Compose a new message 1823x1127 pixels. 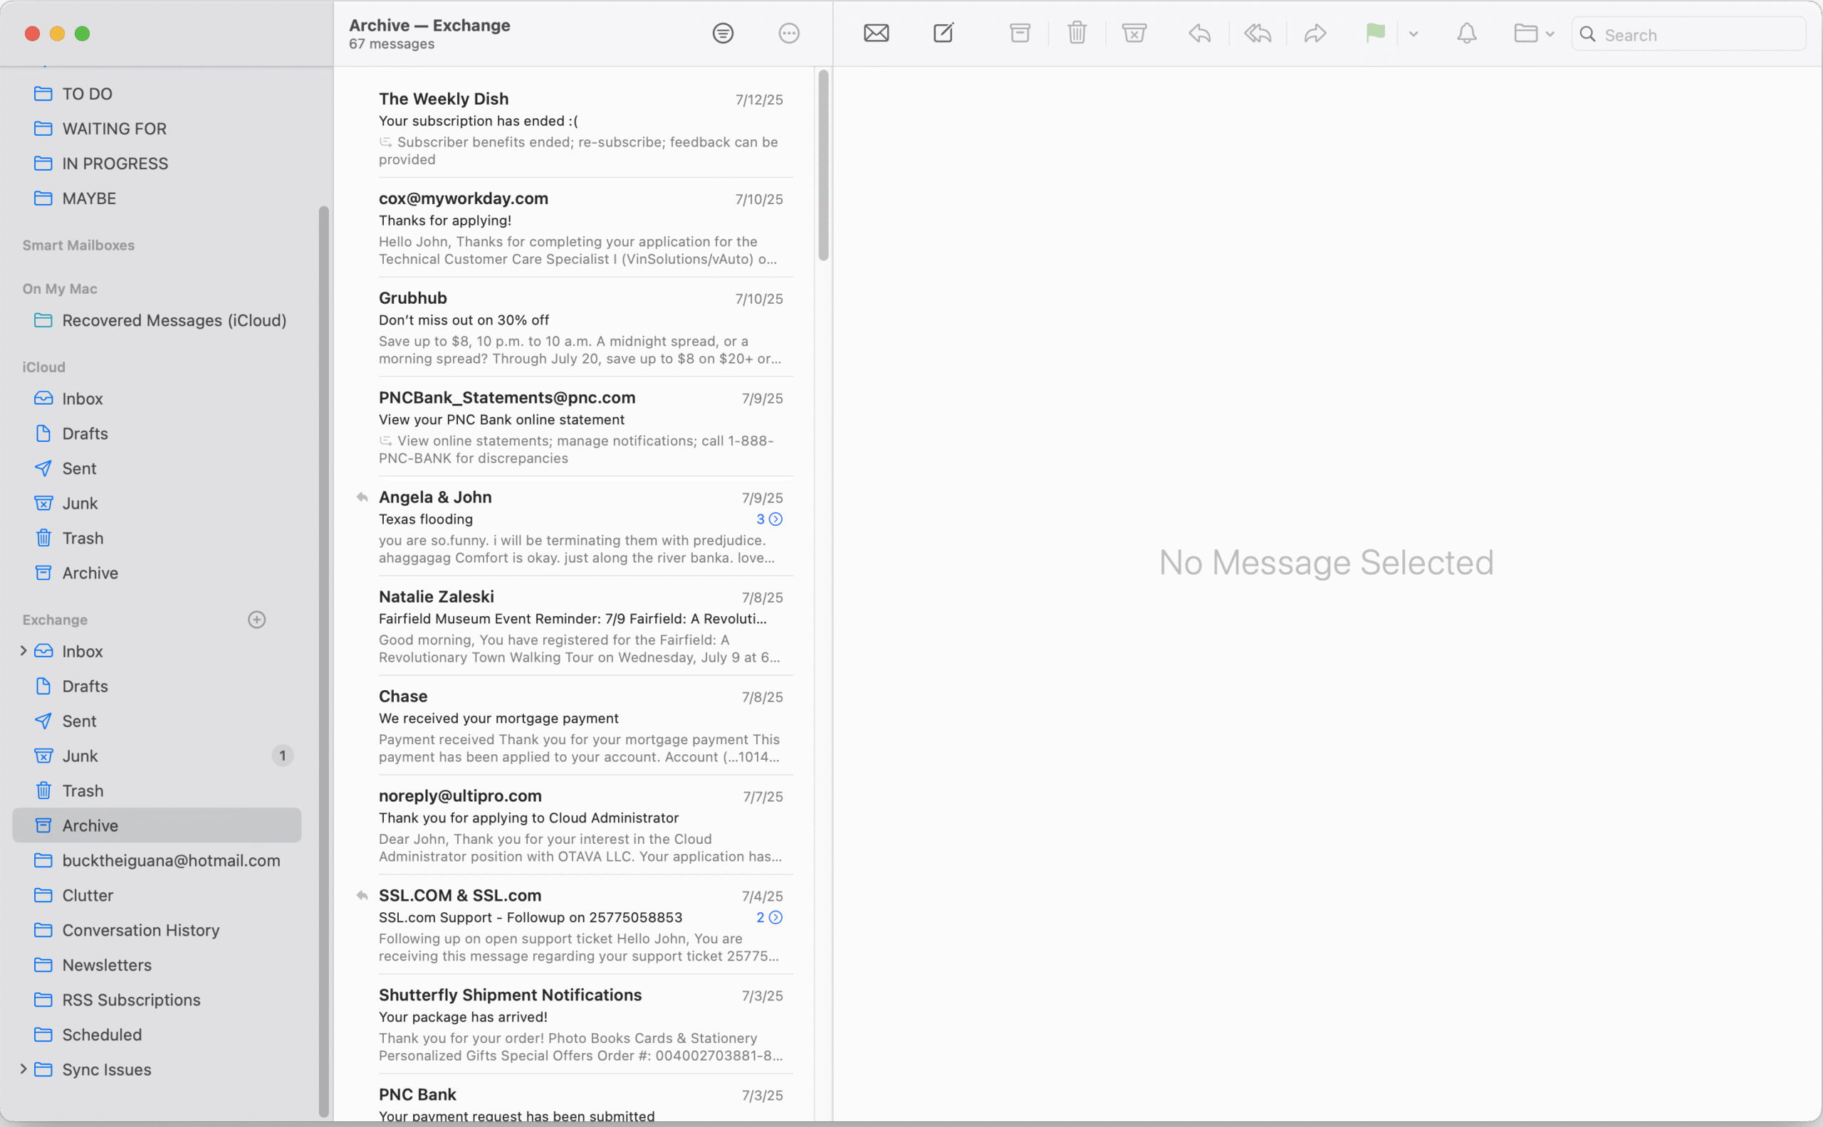[x=944, y=33]
